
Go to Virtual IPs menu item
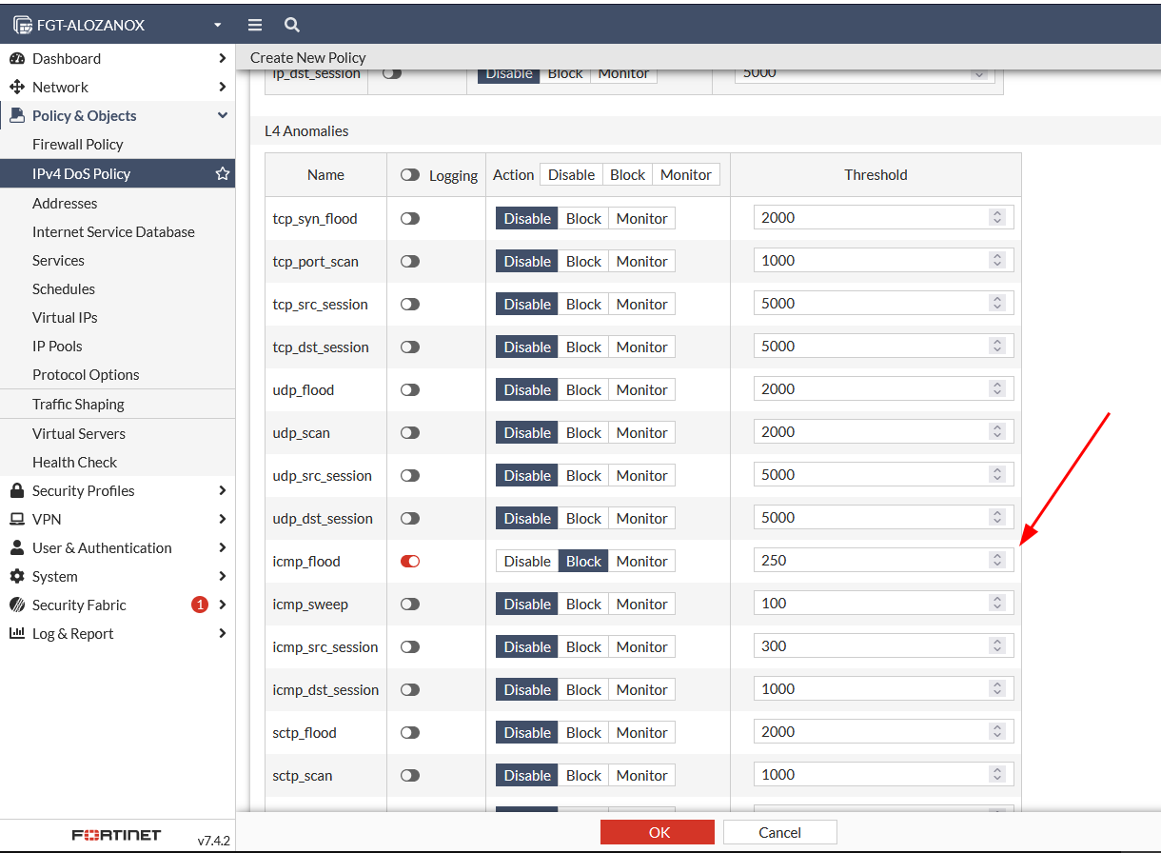65,317
